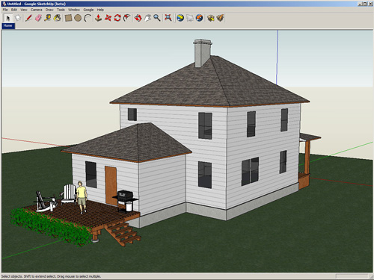Switch to the Home scene tab

coord(8,25)
